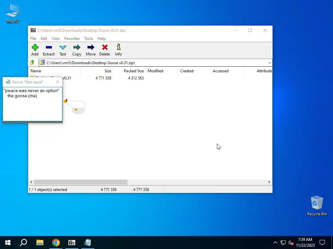The image size is (333, 249).
Task: Click the left scroll arrow
Action: click(31, 182)
